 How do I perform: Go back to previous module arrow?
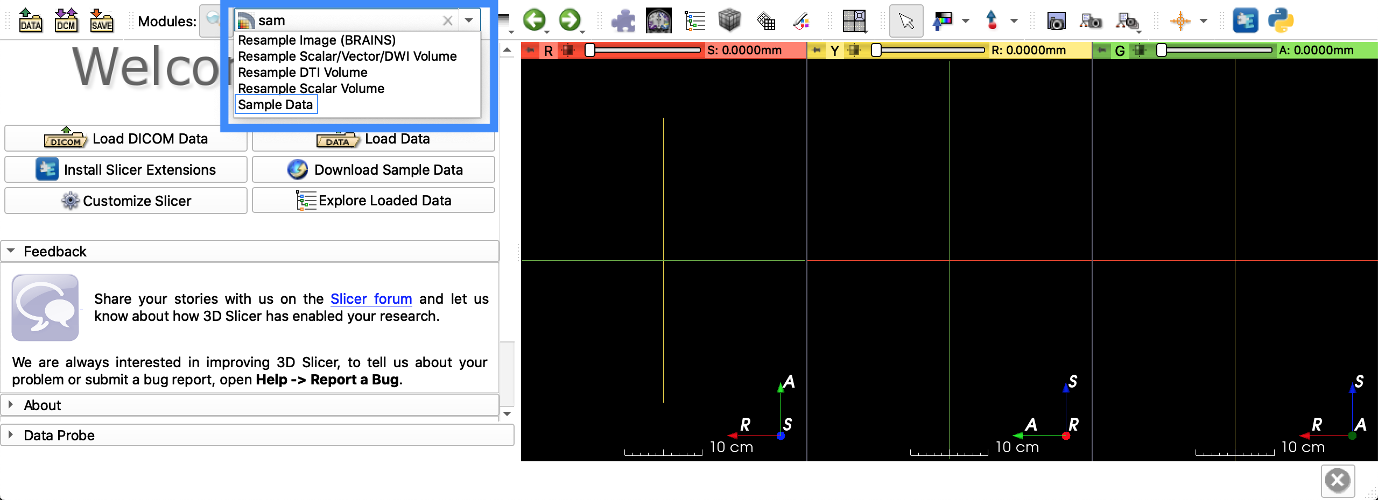click(535, 20)
